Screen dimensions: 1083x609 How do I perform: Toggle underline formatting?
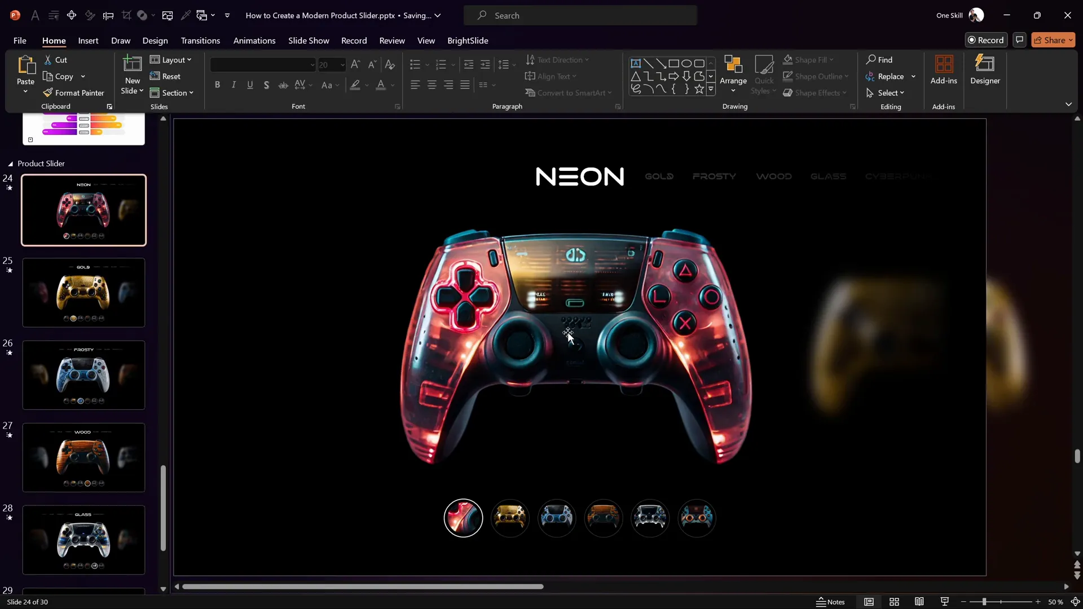pos(250,85)
